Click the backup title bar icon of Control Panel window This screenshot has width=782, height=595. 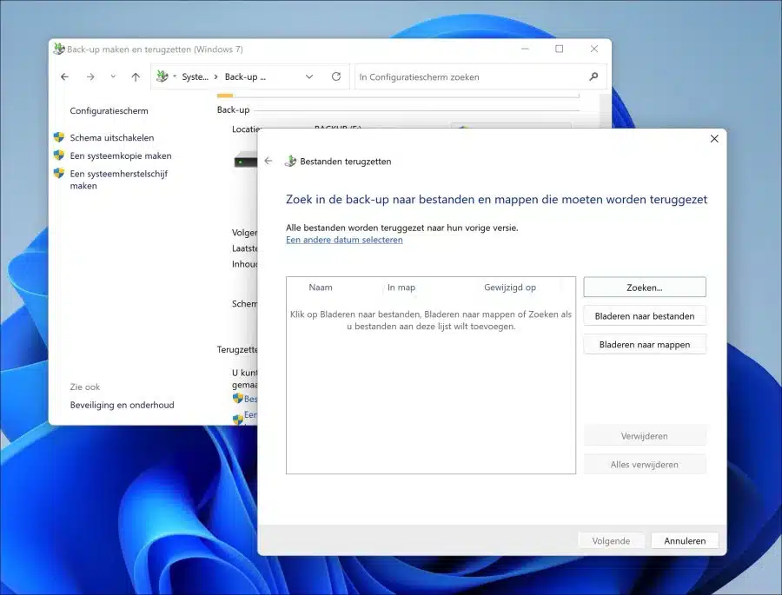[59, 49]
